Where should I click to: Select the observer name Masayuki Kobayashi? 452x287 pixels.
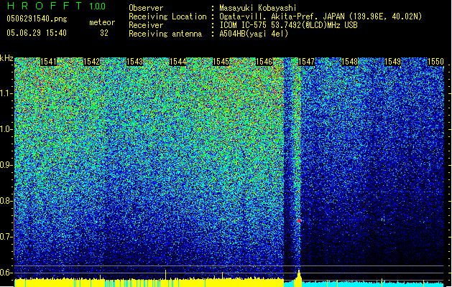point(258,8)
